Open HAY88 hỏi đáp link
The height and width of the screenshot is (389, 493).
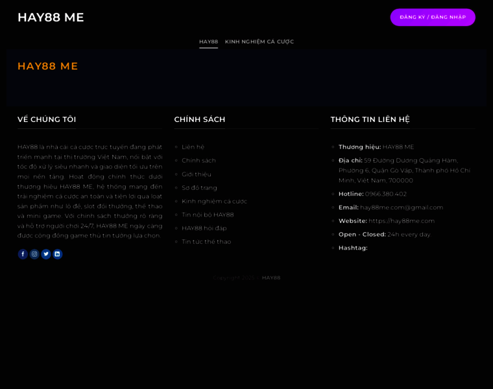pos(204,228)
